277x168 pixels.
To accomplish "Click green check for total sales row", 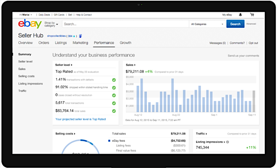I will coord(114,111).
